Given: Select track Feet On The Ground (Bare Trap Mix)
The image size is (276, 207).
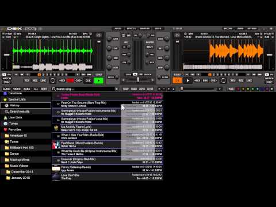Looking at the screenshot, I should [108, 104].
